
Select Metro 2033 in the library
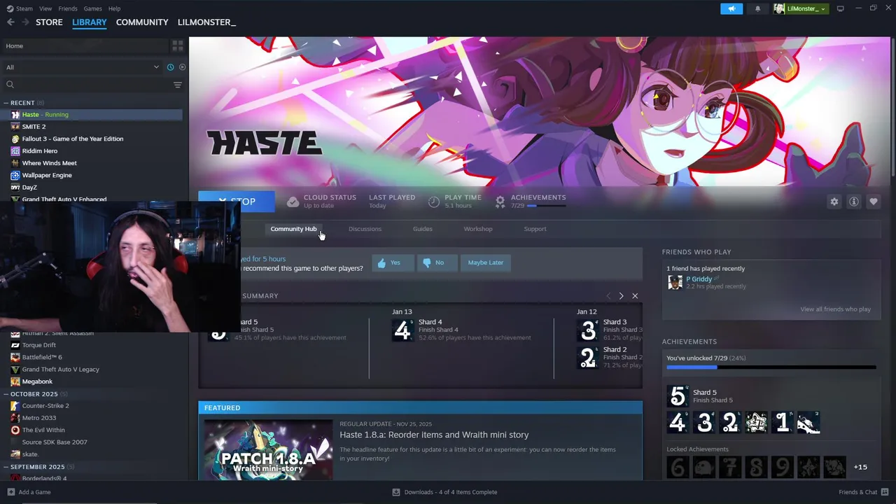coord(38,418)
